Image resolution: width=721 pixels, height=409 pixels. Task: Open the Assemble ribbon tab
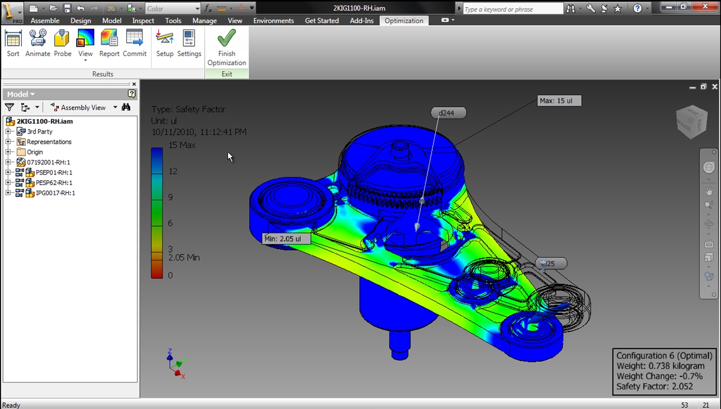coord(45,21)
